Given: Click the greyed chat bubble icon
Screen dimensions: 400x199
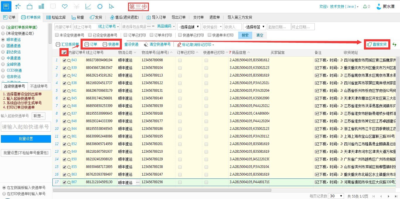Looking at the screenshot, I should tap(53, 6).
